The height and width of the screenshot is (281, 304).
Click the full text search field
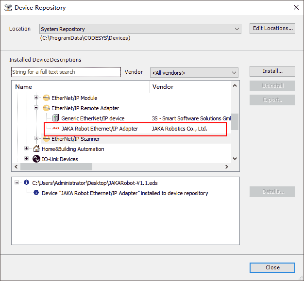click(x=66, y=72)
